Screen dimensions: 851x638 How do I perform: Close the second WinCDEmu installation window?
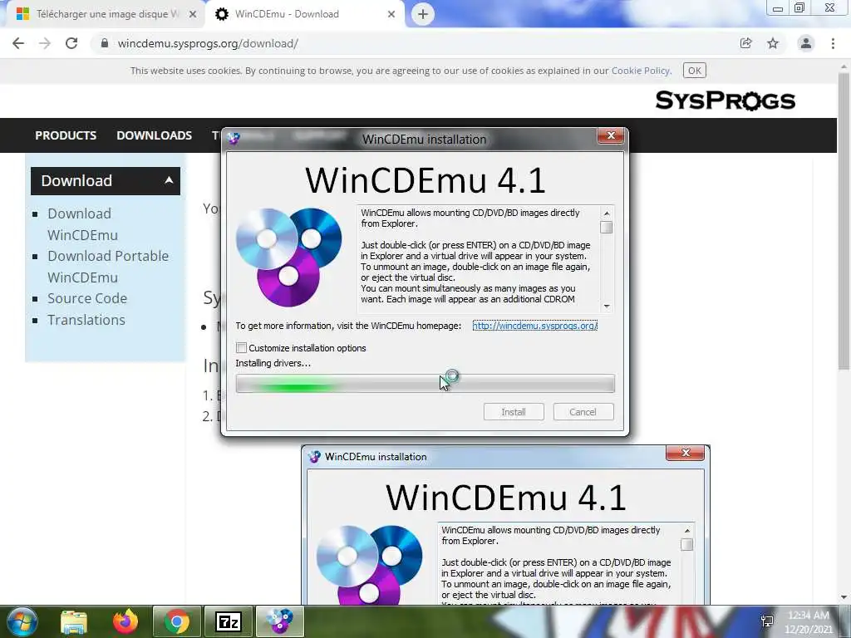(x=686, y=453)
